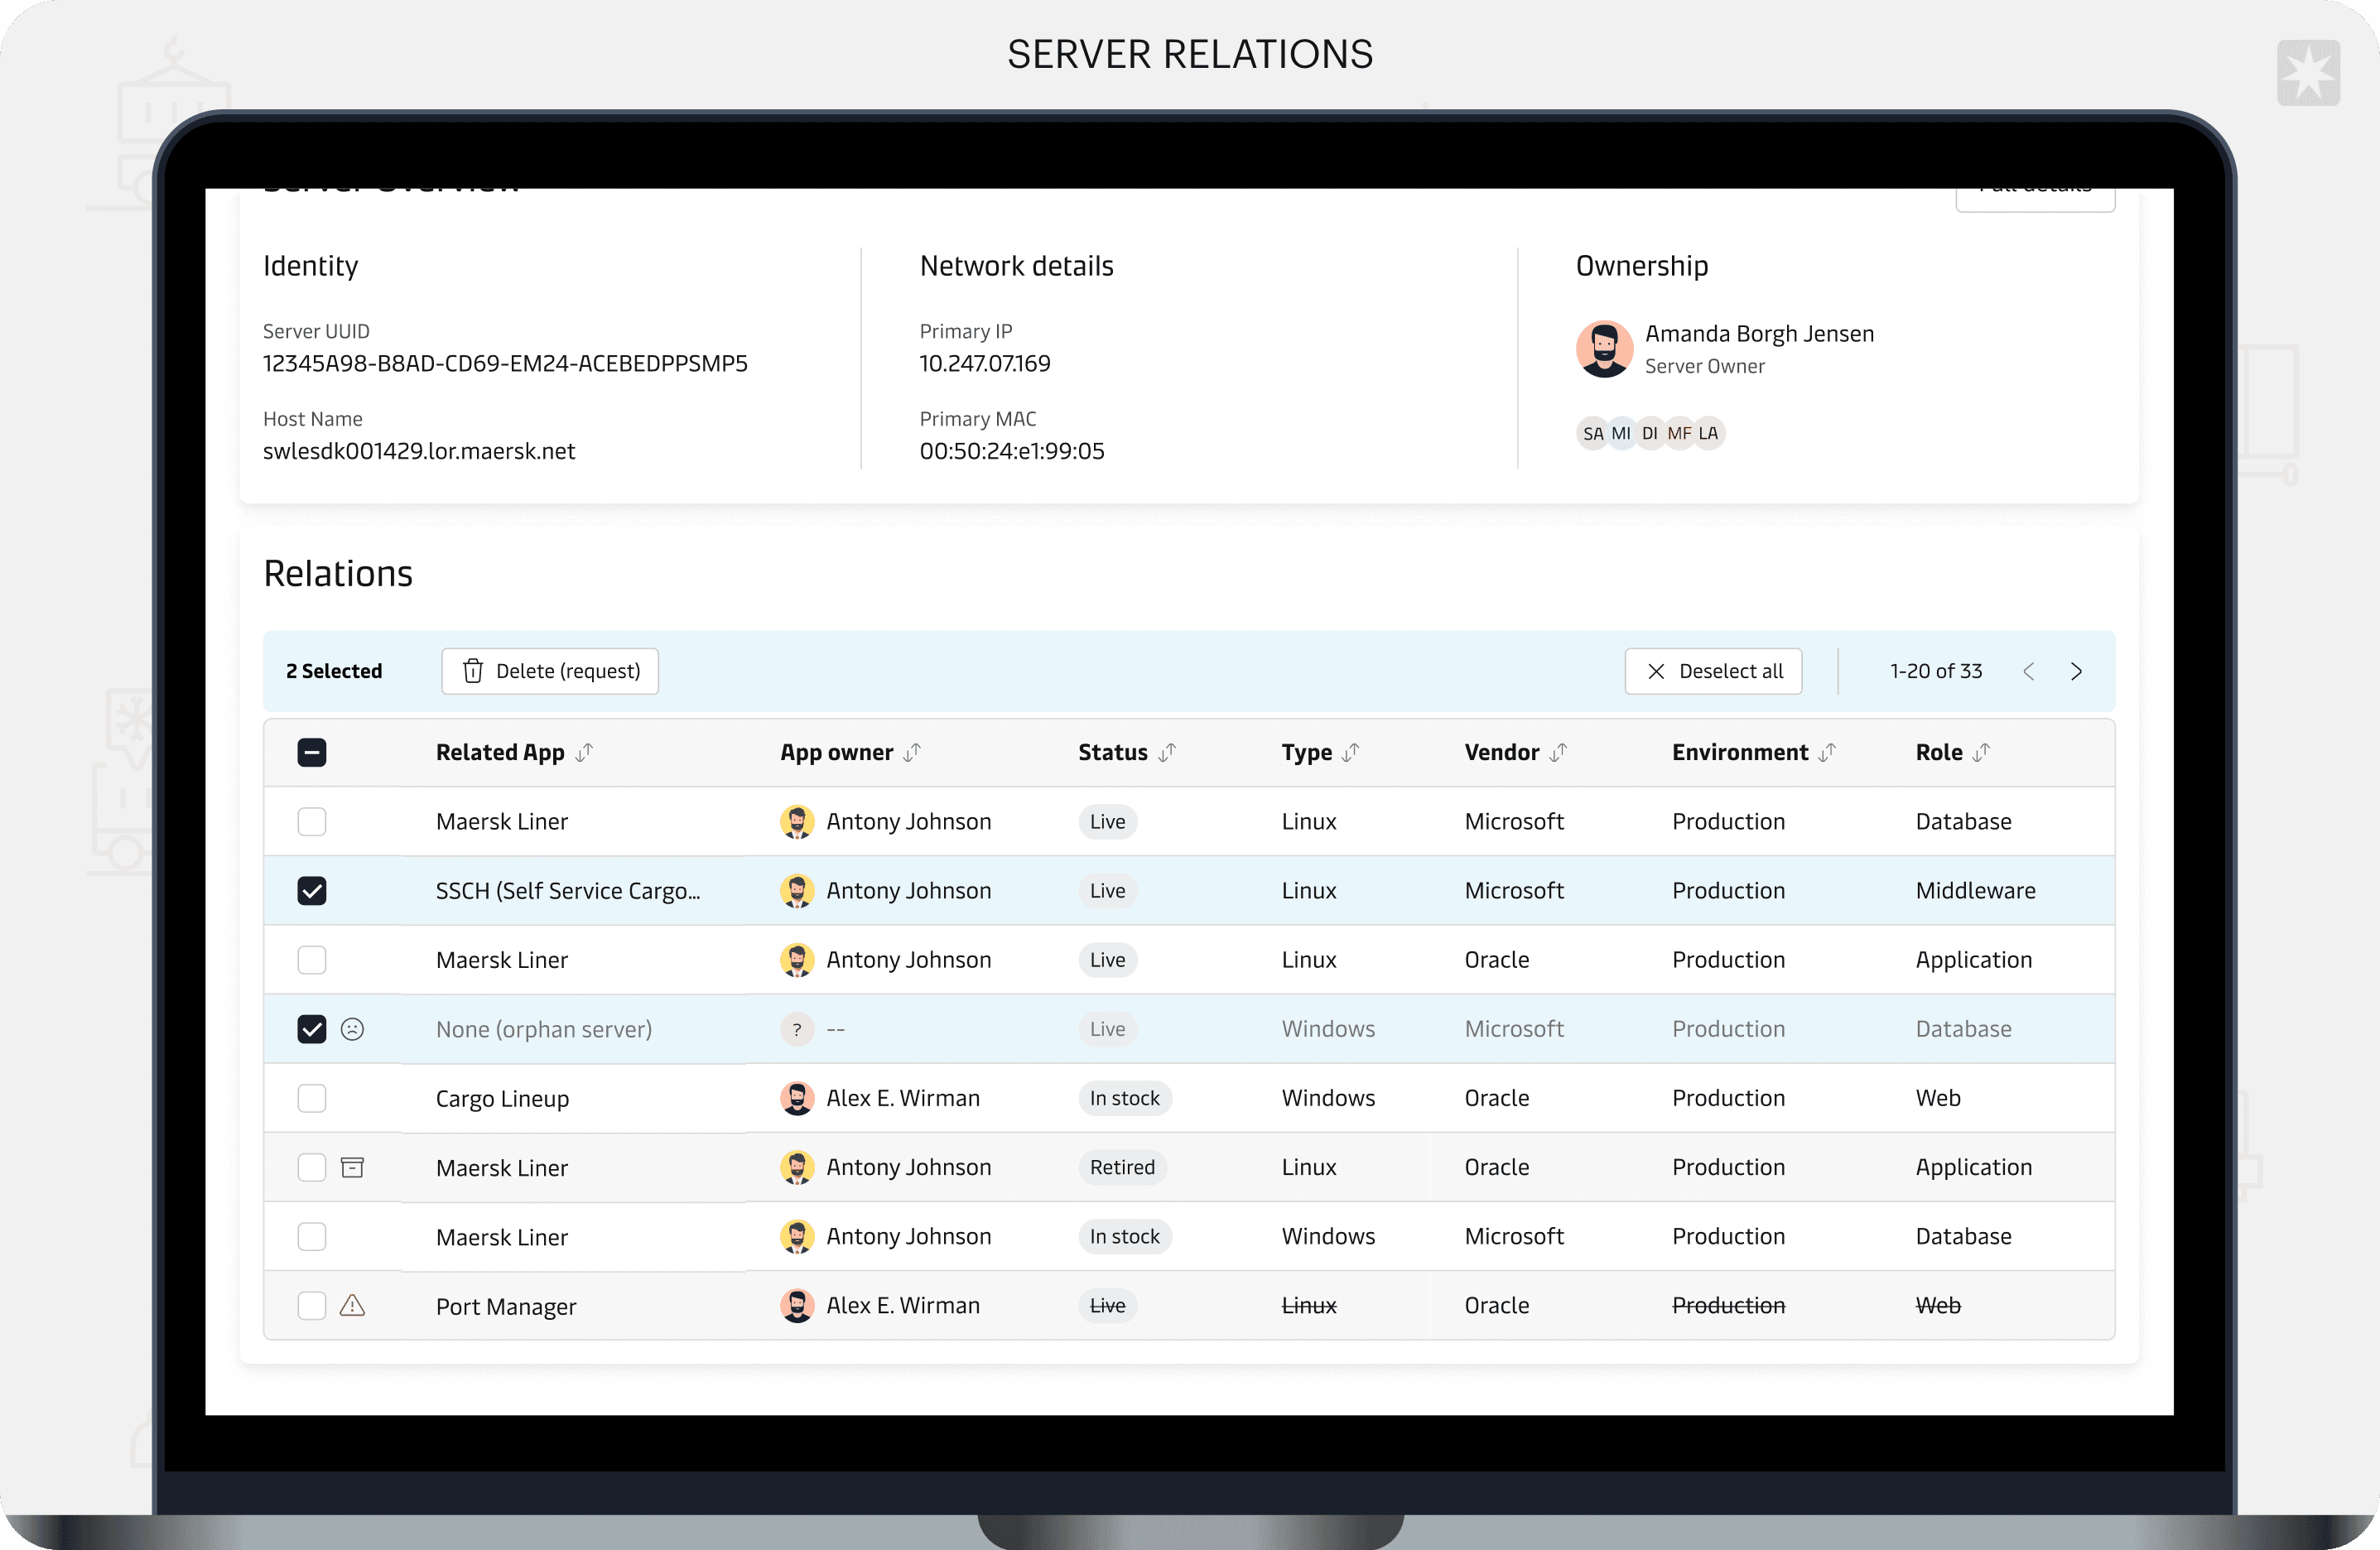
Task: Click the Deselect all button
Action: click(x=1713, y=671)
